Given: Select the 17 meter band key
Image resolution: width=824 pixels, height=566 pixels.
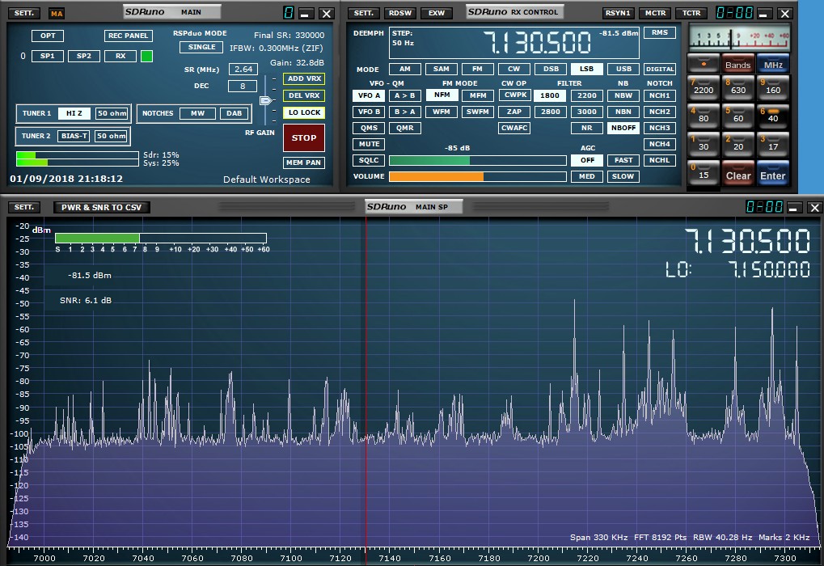Looking at the screenshot, I should click(x=772, y=145).
